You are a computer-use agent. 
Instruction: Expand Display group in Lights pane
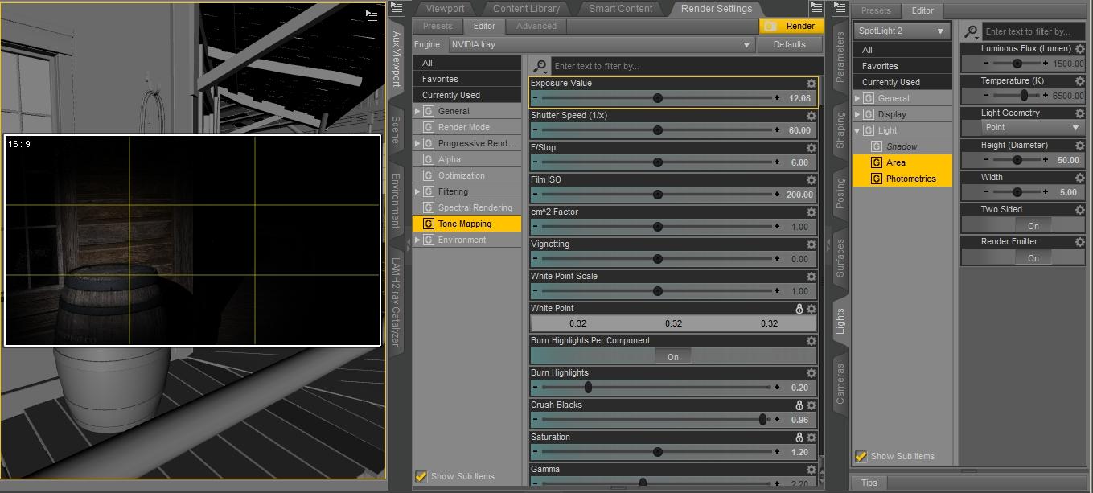point(857,114)
